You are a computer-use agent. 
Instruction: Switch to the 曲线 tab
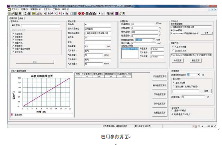22,18
